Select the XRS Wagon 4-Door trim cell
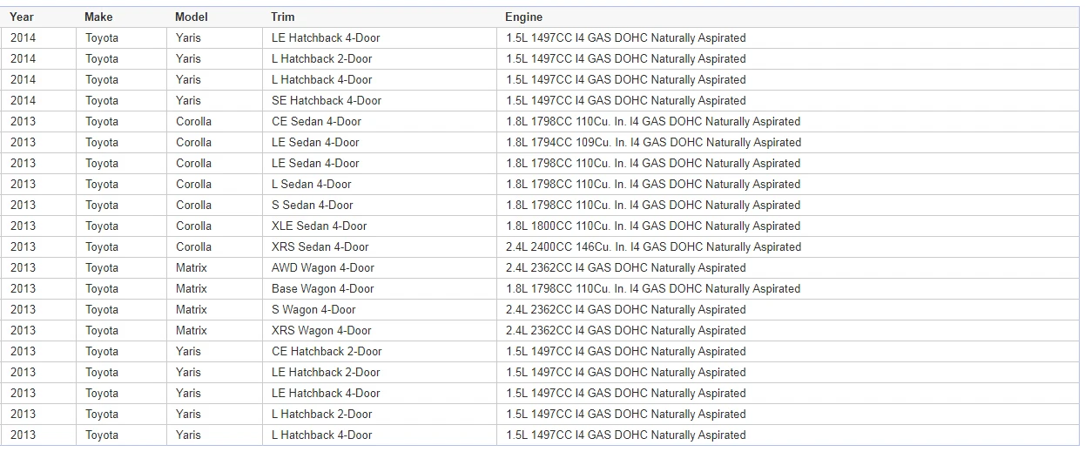 coord(321,330)
